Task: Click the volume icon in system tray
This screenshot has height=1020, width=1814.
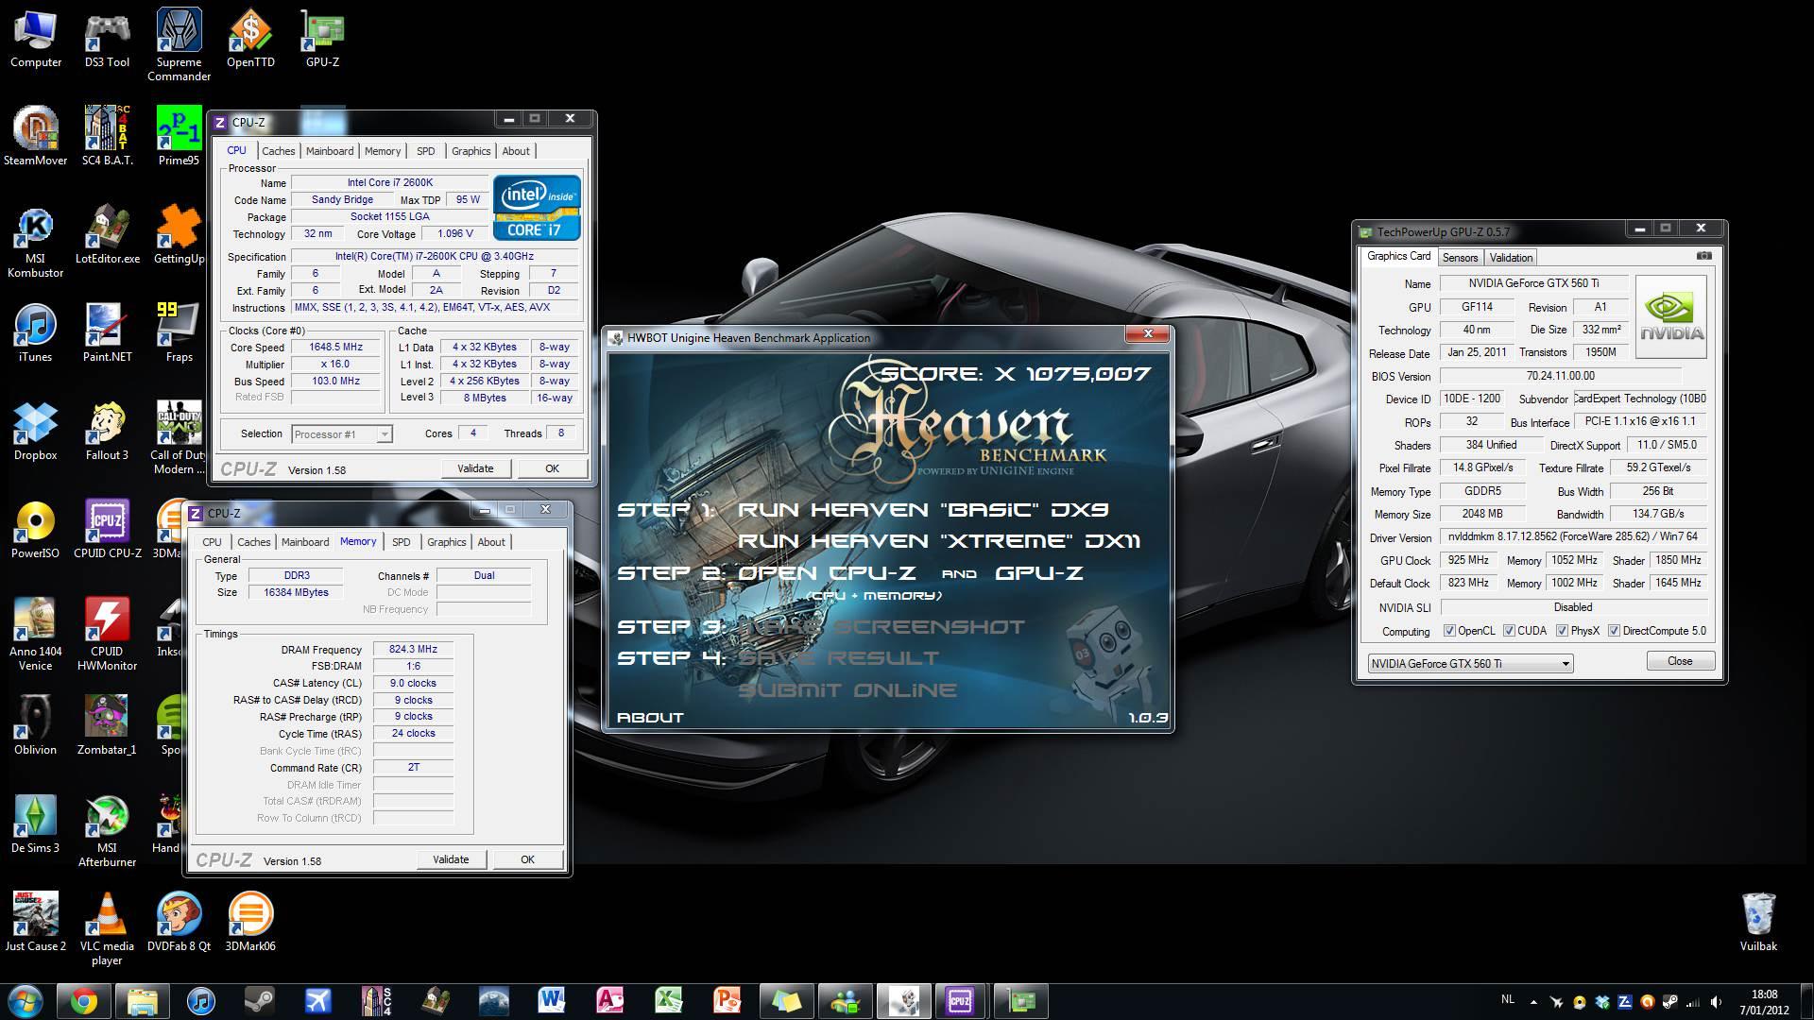Action: 1715,1002
